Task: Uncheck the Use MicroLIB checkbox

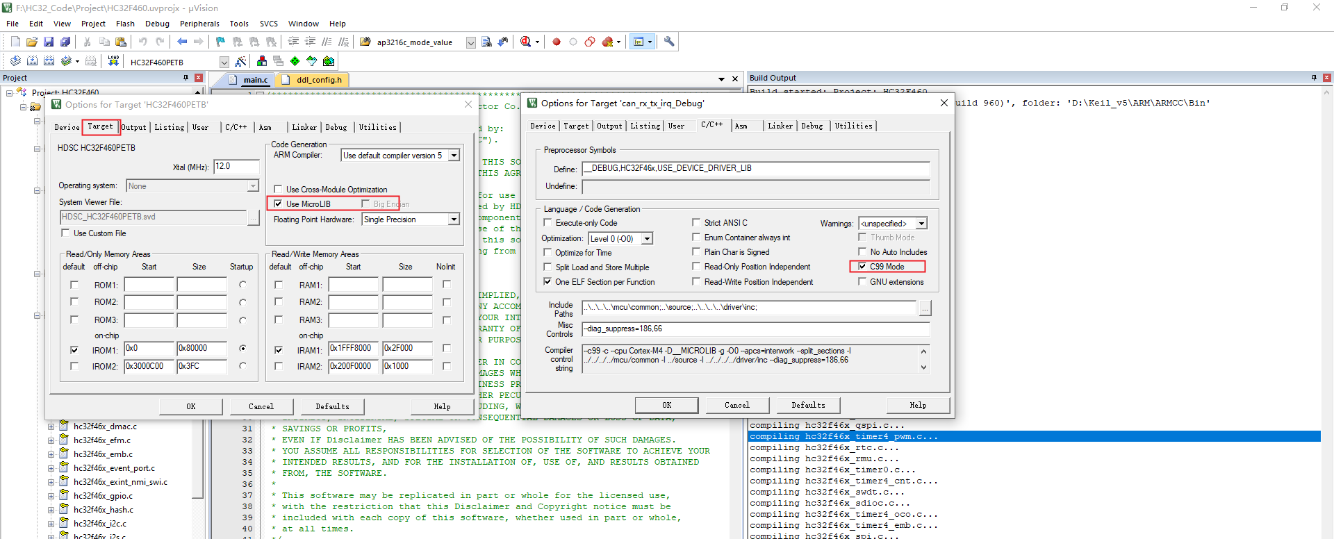Action: (x=278, y=204)
